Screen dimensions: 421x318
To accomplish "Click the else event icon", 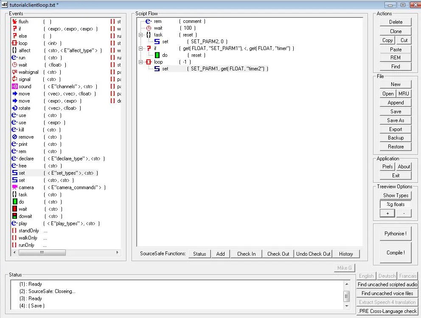I will [x=15, y=36].
